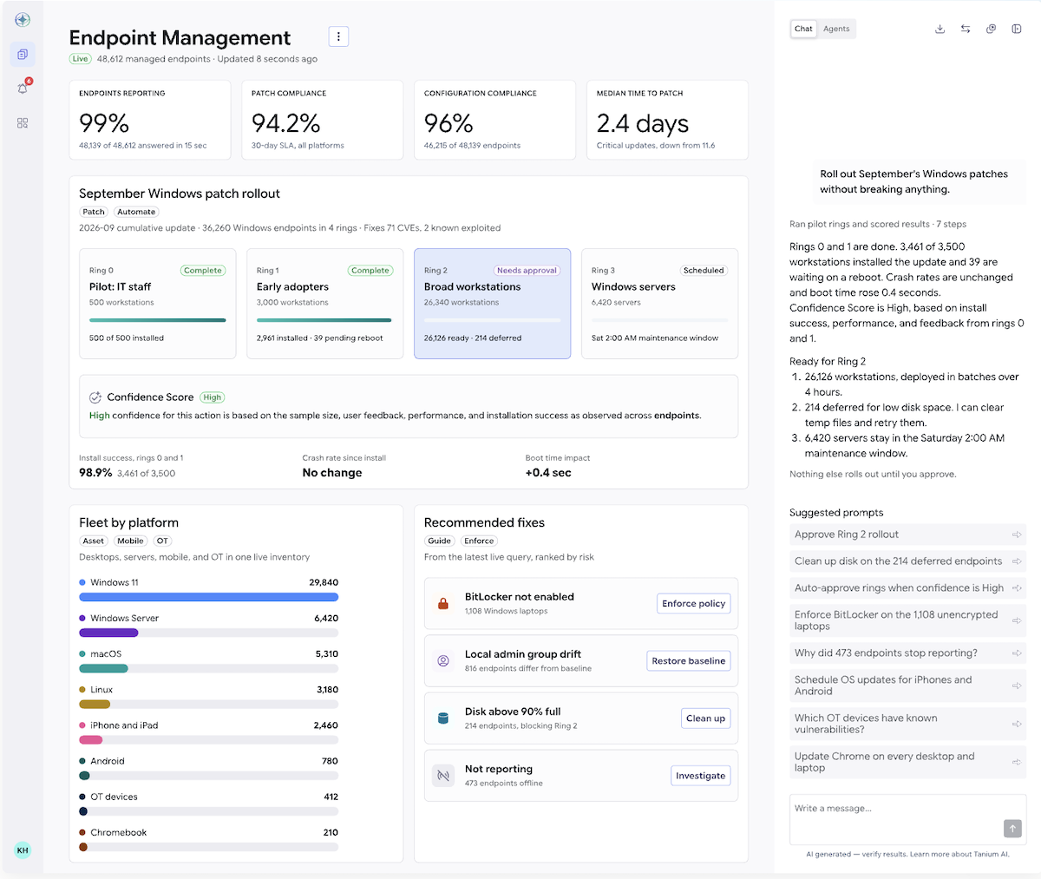Click the macOS platform bar
Viewport: 1041px width, 879px height.
208,668
